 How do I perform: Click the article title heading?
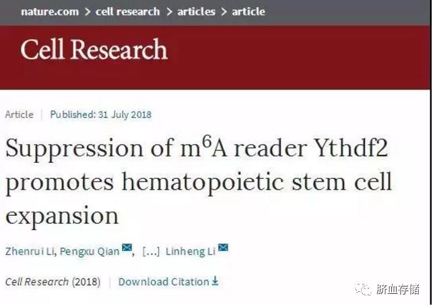[x=199, y=182]
